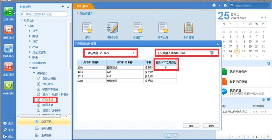Click the account lookup icon beside 6061
This screenshot has width=272, height=140.
tap(212, 53)
